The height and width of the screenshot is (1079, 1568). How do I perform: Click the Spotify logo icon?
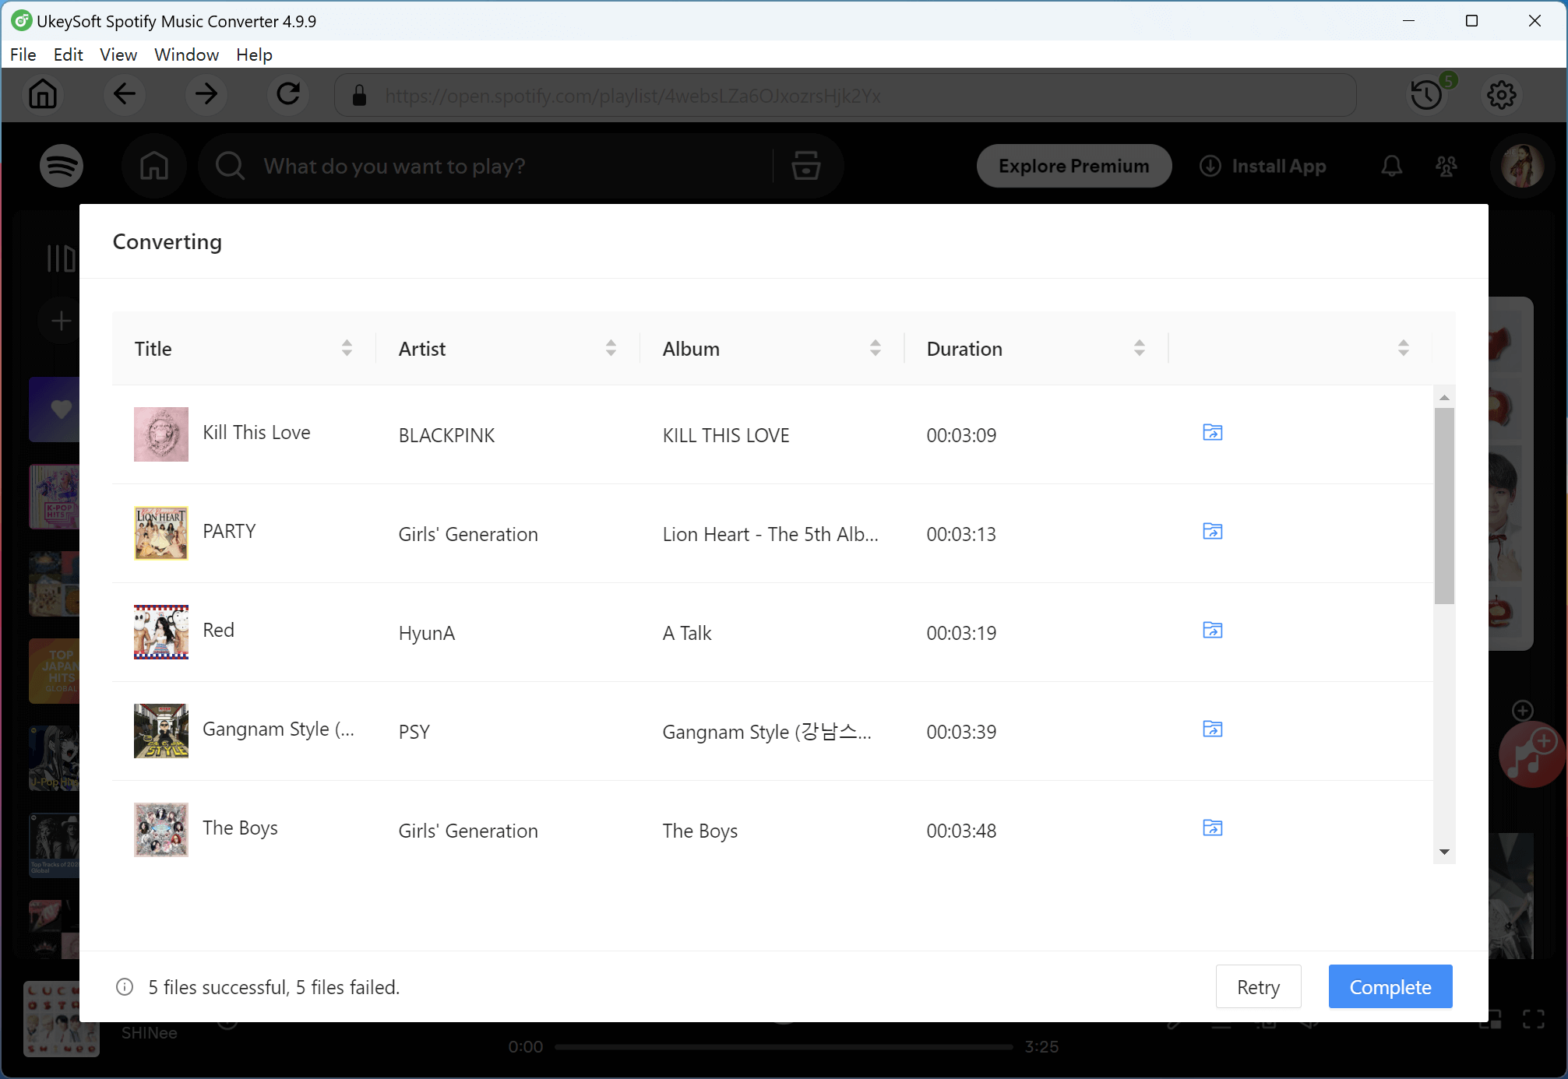62,165
